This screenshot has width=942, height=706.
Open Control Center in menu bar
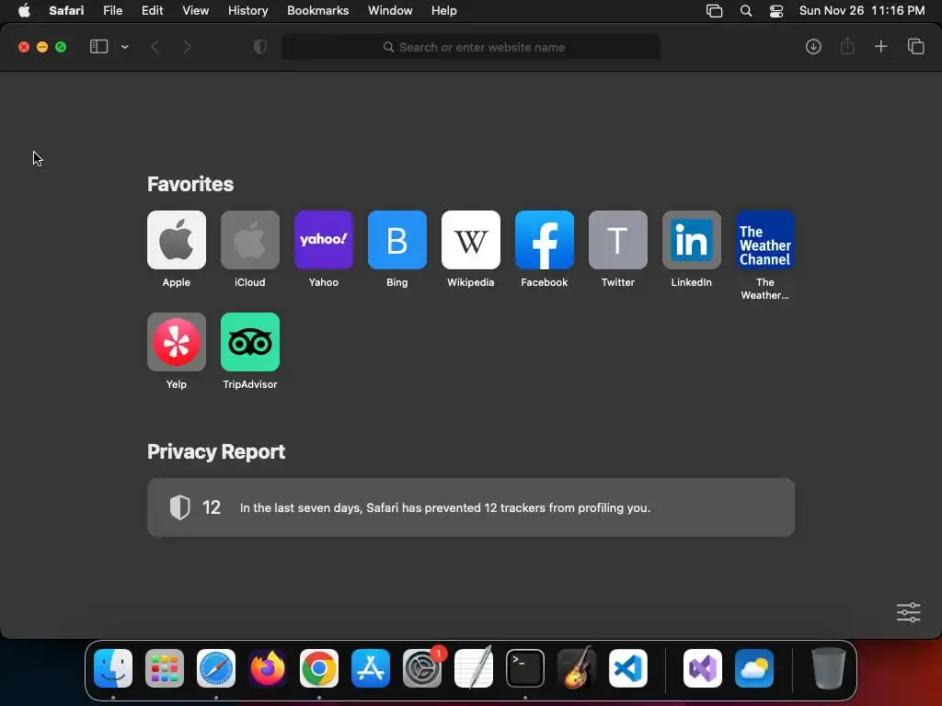776,11
